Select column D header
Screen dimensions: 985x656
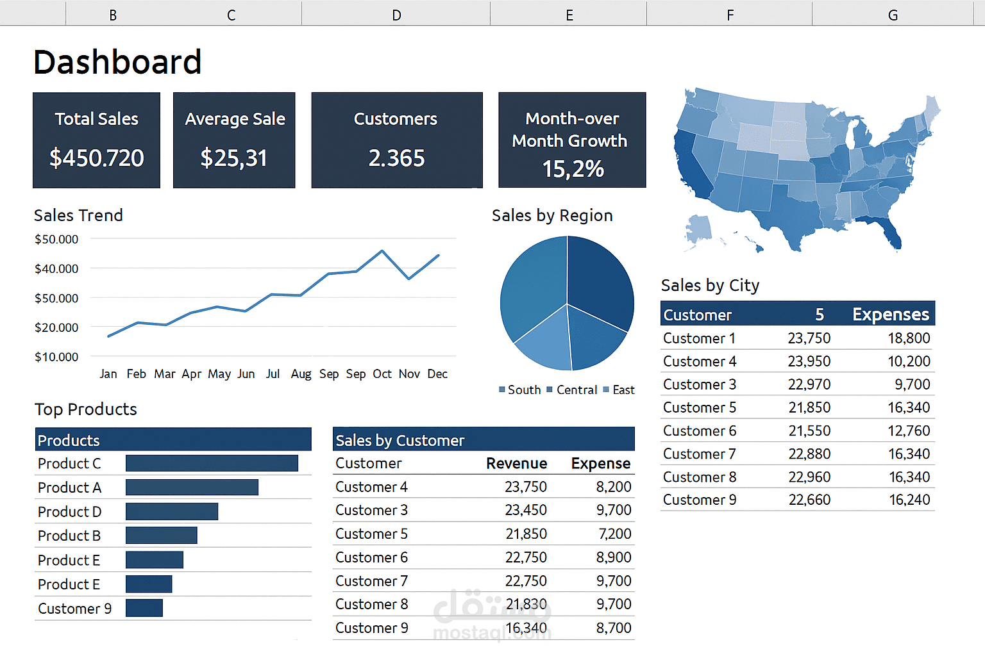(396, 14)
